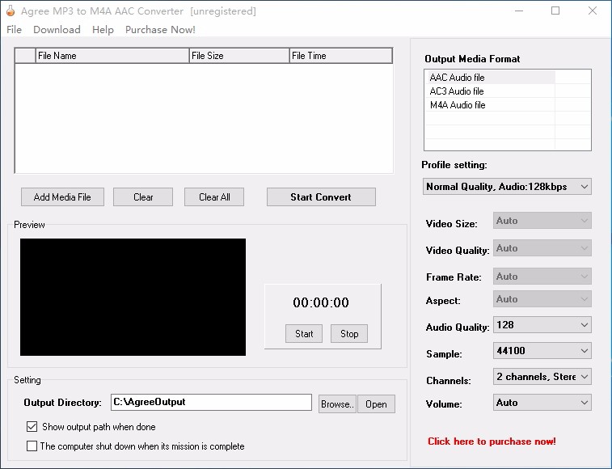Click the app icon in title bar
This screenshot has width=612, height=469.
pyautogui.click(x=11, y=11)
